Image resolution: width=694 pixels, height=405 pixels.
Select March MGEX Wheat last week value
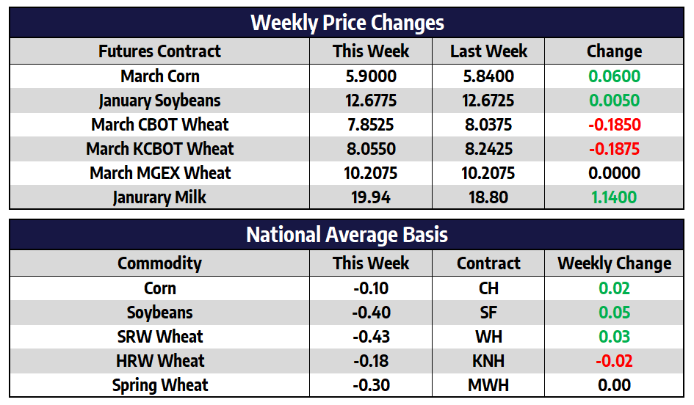[488, 173]
